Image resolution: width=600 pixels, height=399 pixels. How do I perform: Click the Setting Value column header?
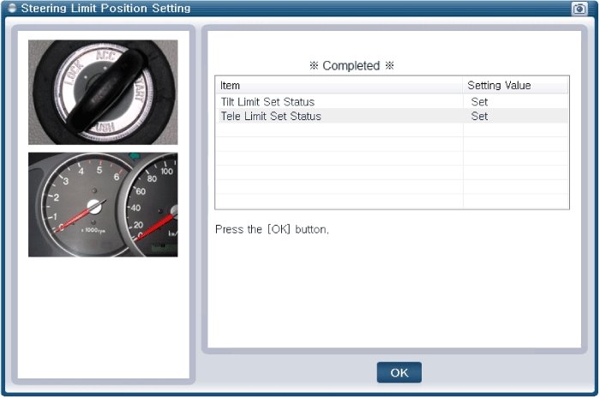tap(499, 86)
